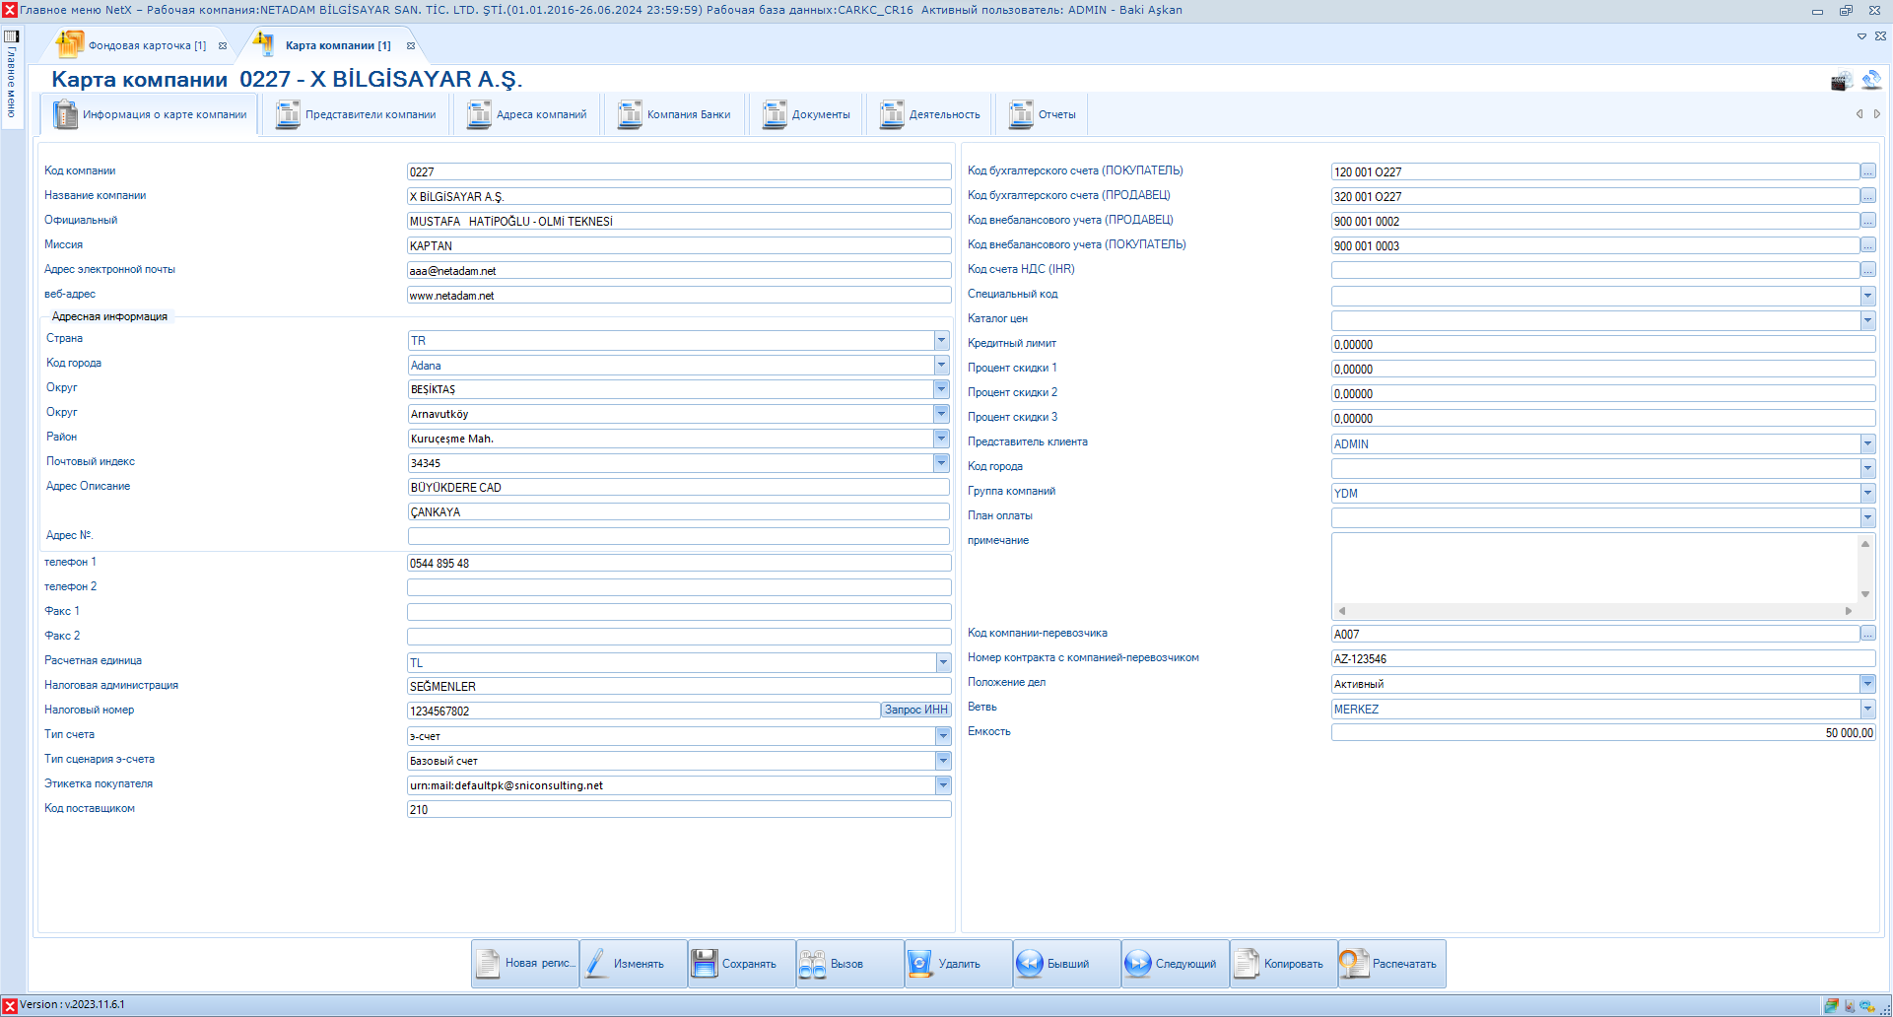Click the Изменять (edit) pen icon
Viewport: 1893px width, 1017px height.
[596, 964]
